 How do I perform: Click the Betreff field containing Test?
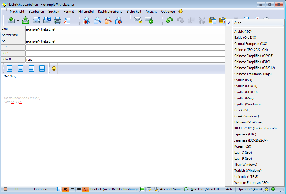coord(124,59)
